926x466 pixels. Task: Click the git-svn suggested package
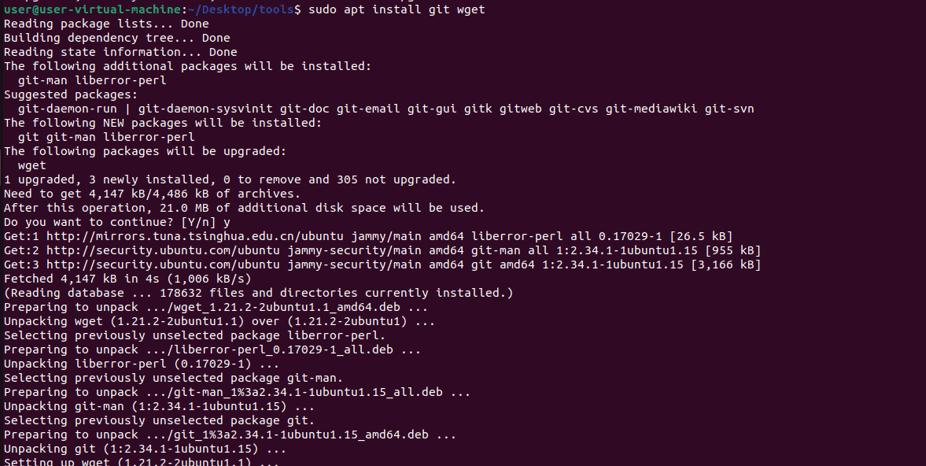point(729,109)
